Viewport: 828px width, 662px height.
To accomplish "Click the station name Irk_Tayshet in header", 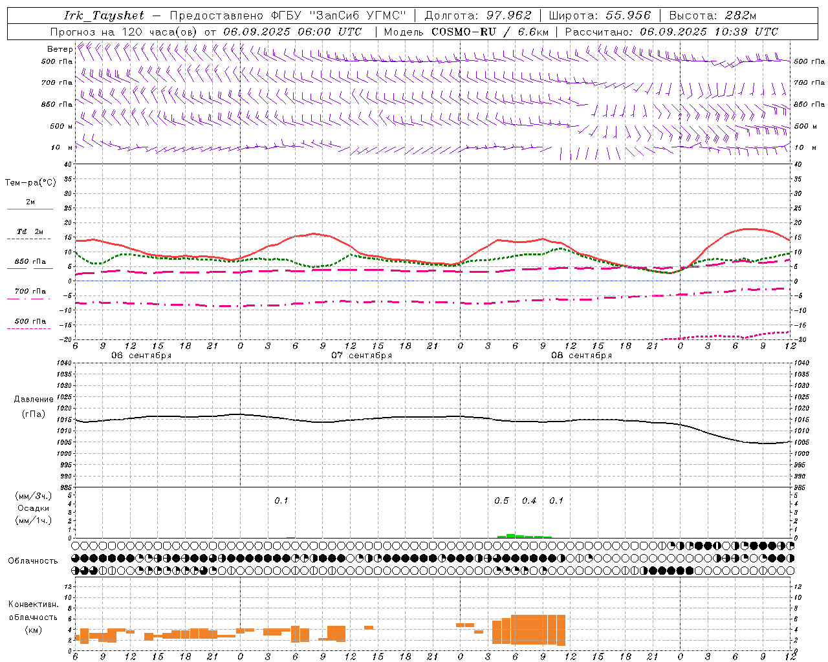I will (104, 16).
